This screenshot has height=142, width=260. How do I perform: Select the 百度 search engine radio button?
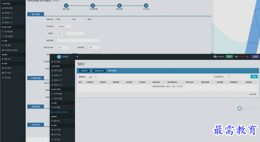click(x=56, y=19)
